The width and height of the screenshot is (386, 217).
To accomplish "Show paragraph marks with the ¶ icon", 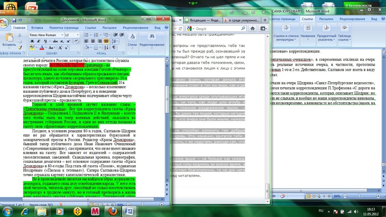I will click(x=114, y=47).
